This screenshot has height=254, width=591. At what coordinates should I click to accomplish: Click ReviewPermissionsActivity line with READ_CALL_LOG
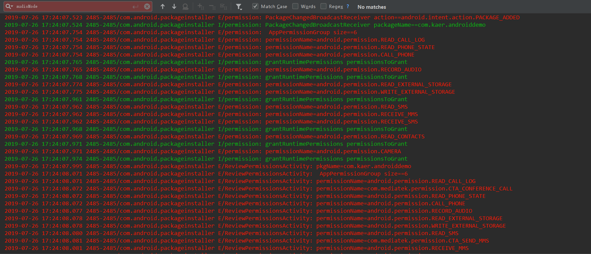coord(240,181)
